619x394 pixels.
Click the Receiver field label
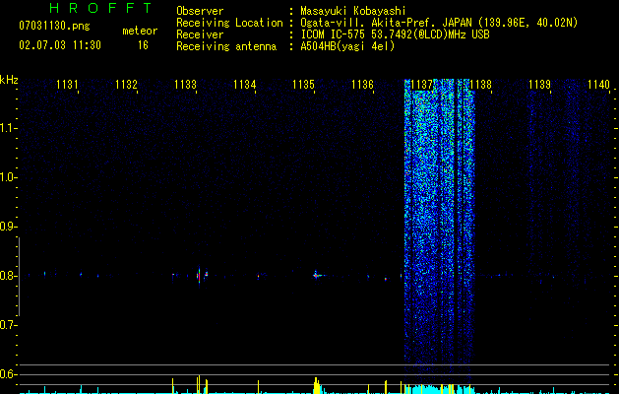click(200, 34)
